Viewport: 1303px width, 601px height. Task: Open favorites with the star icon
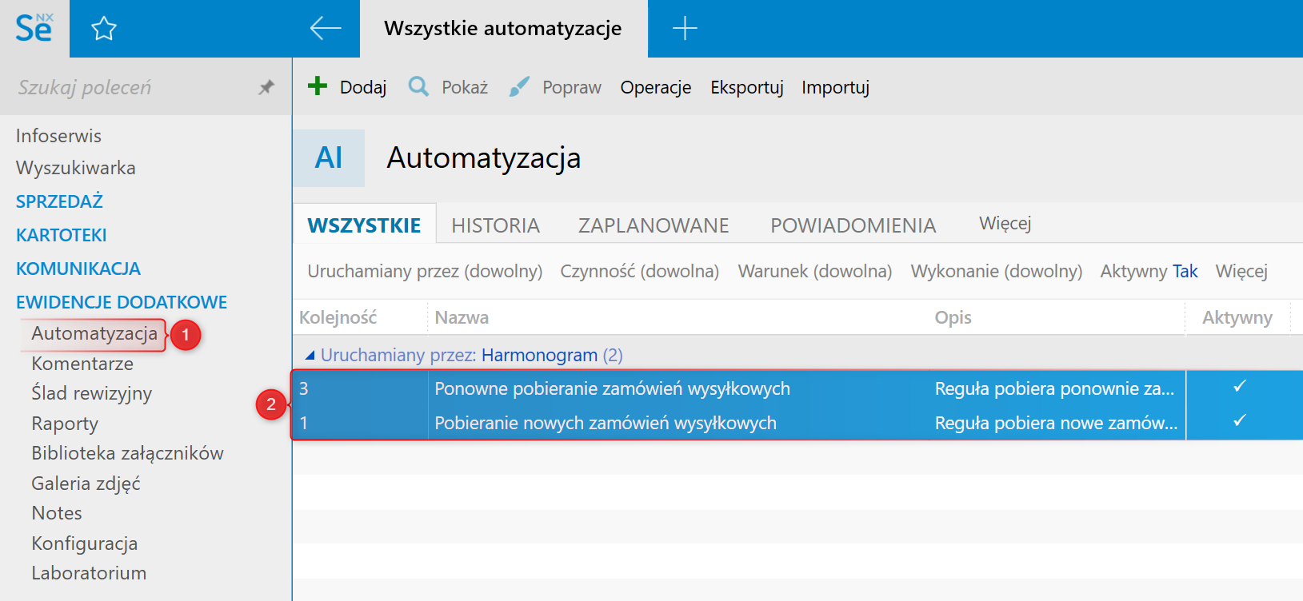(x=104, y=30)
